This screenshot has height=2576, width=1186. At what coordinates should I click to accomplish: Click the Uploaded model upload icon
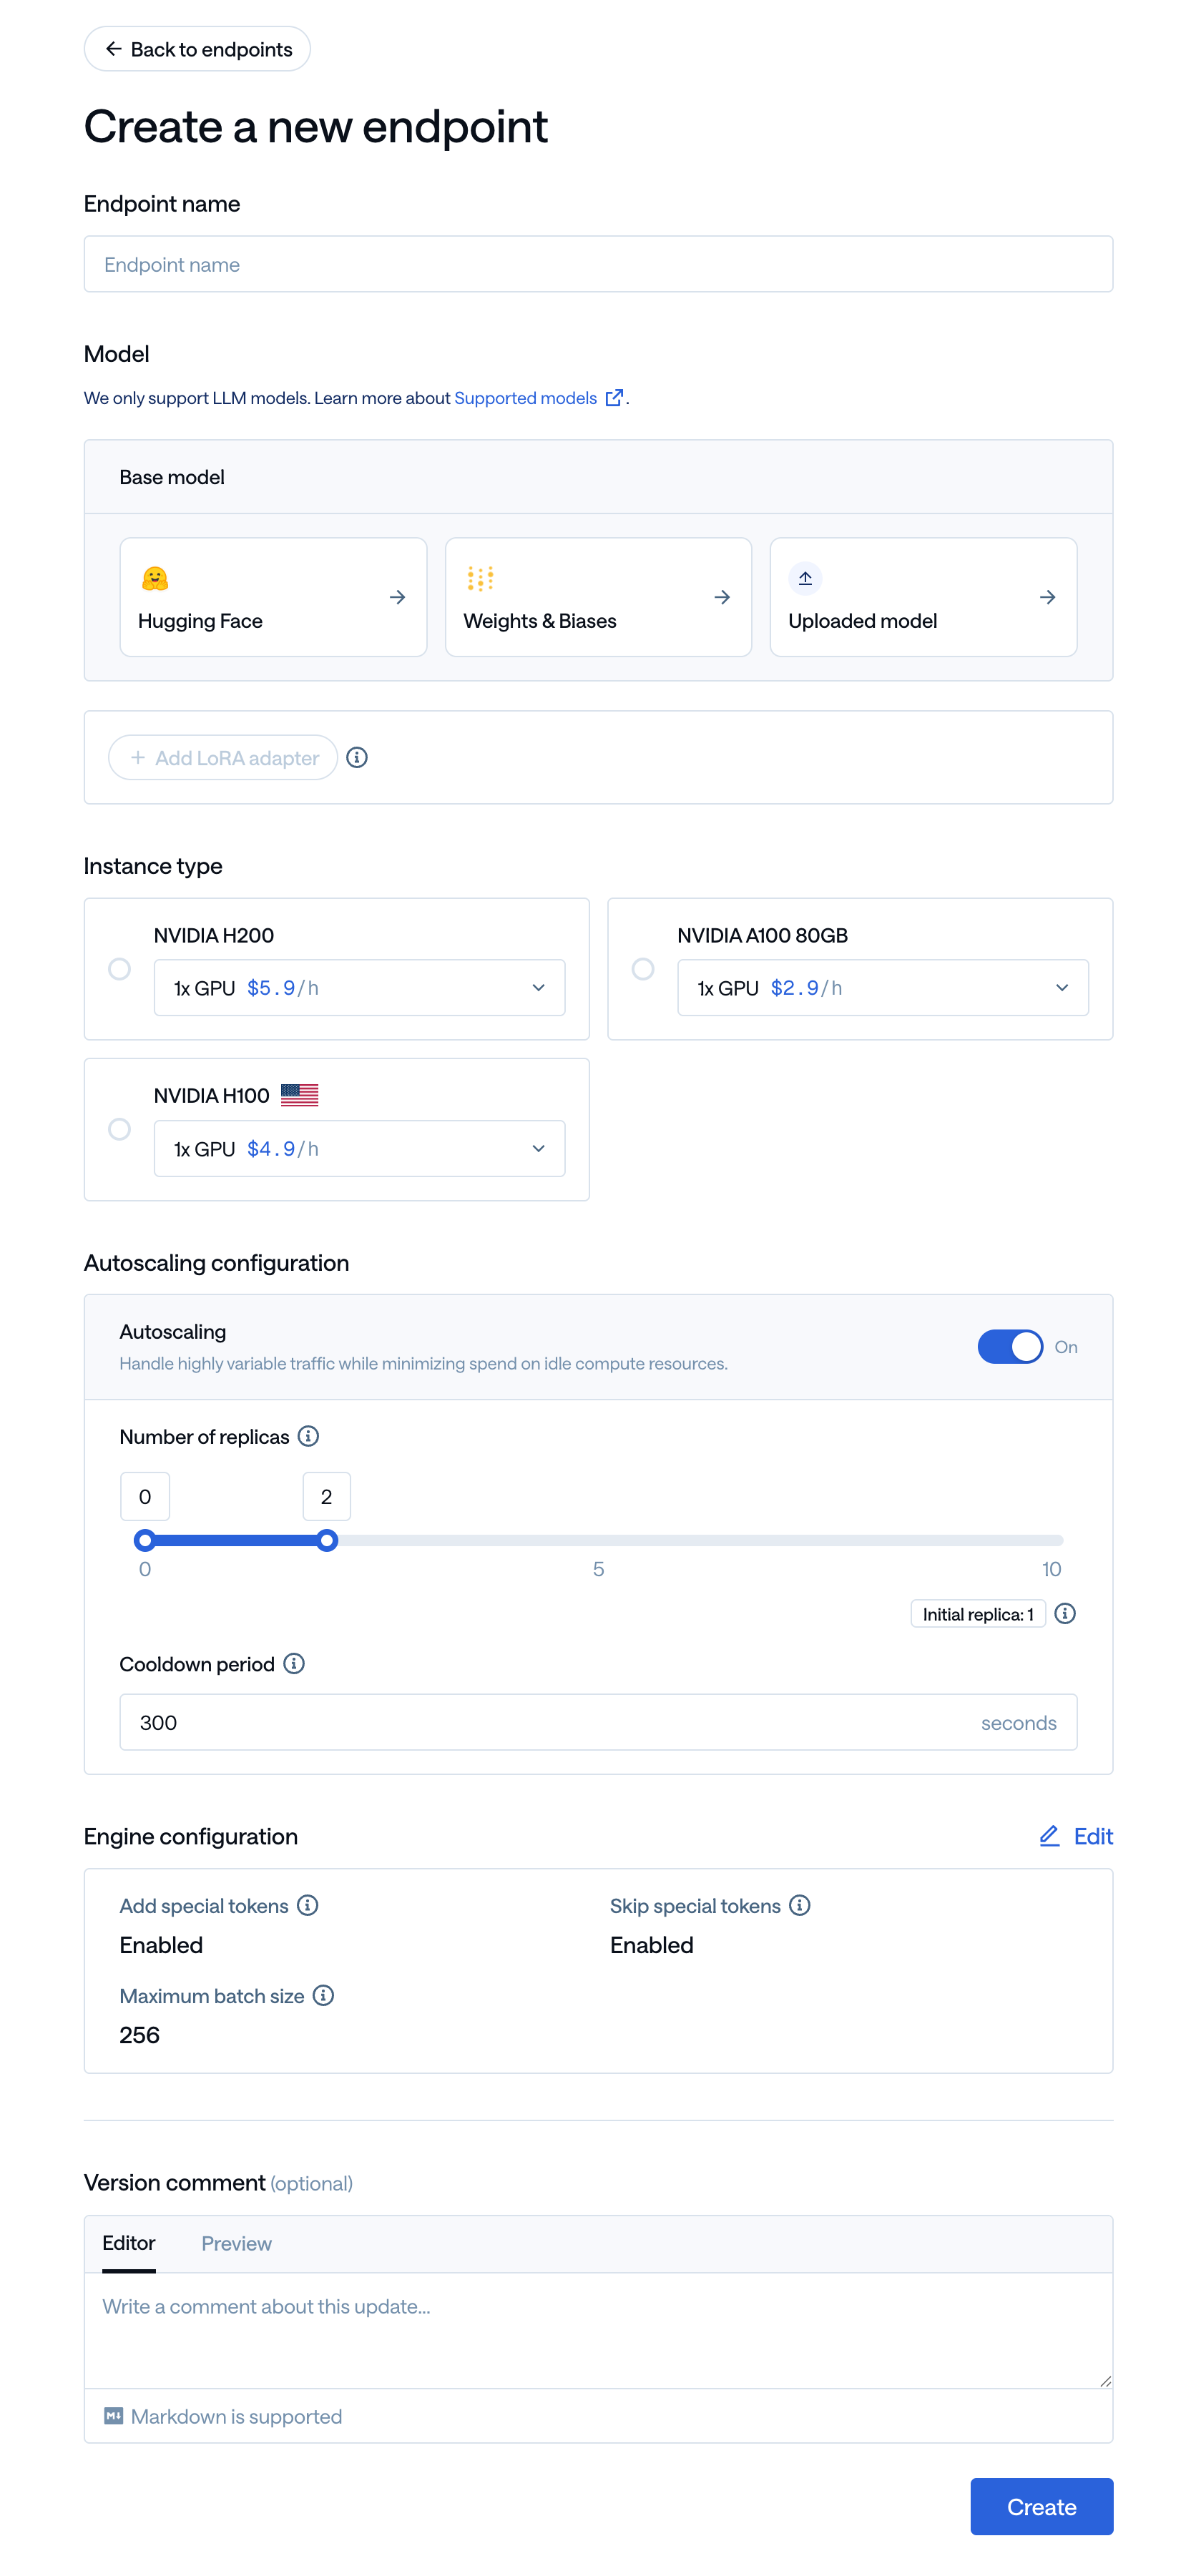coord(805,578)
